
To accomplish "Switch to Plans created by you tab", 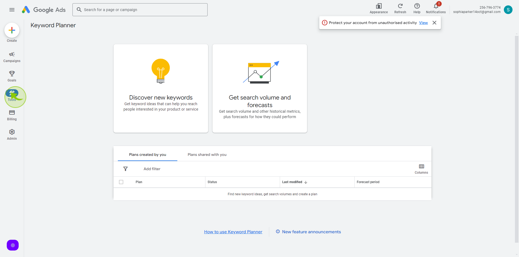I will [x=148, y=155].
